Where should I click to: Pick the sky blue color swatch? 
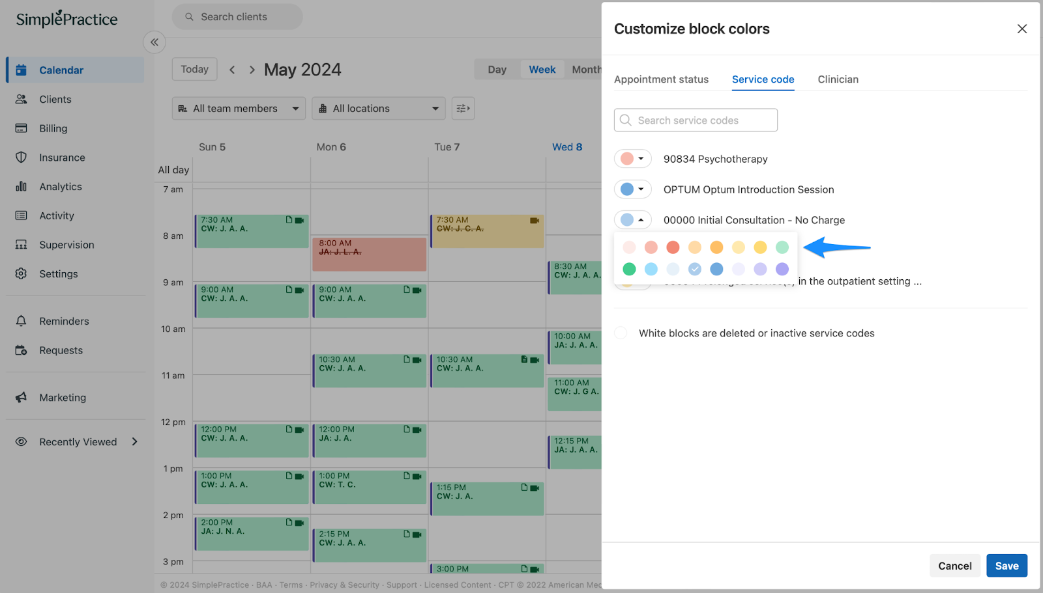point(651,269)
